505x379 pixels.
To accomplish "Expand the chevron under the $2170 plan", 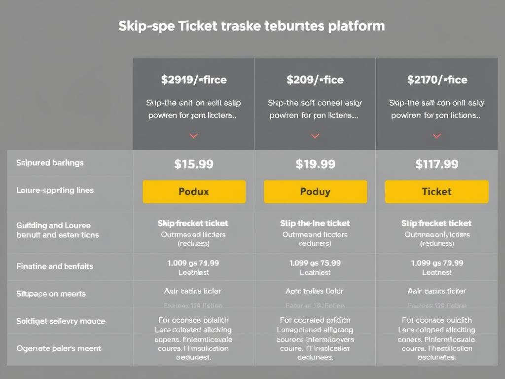I will [436, 136].
